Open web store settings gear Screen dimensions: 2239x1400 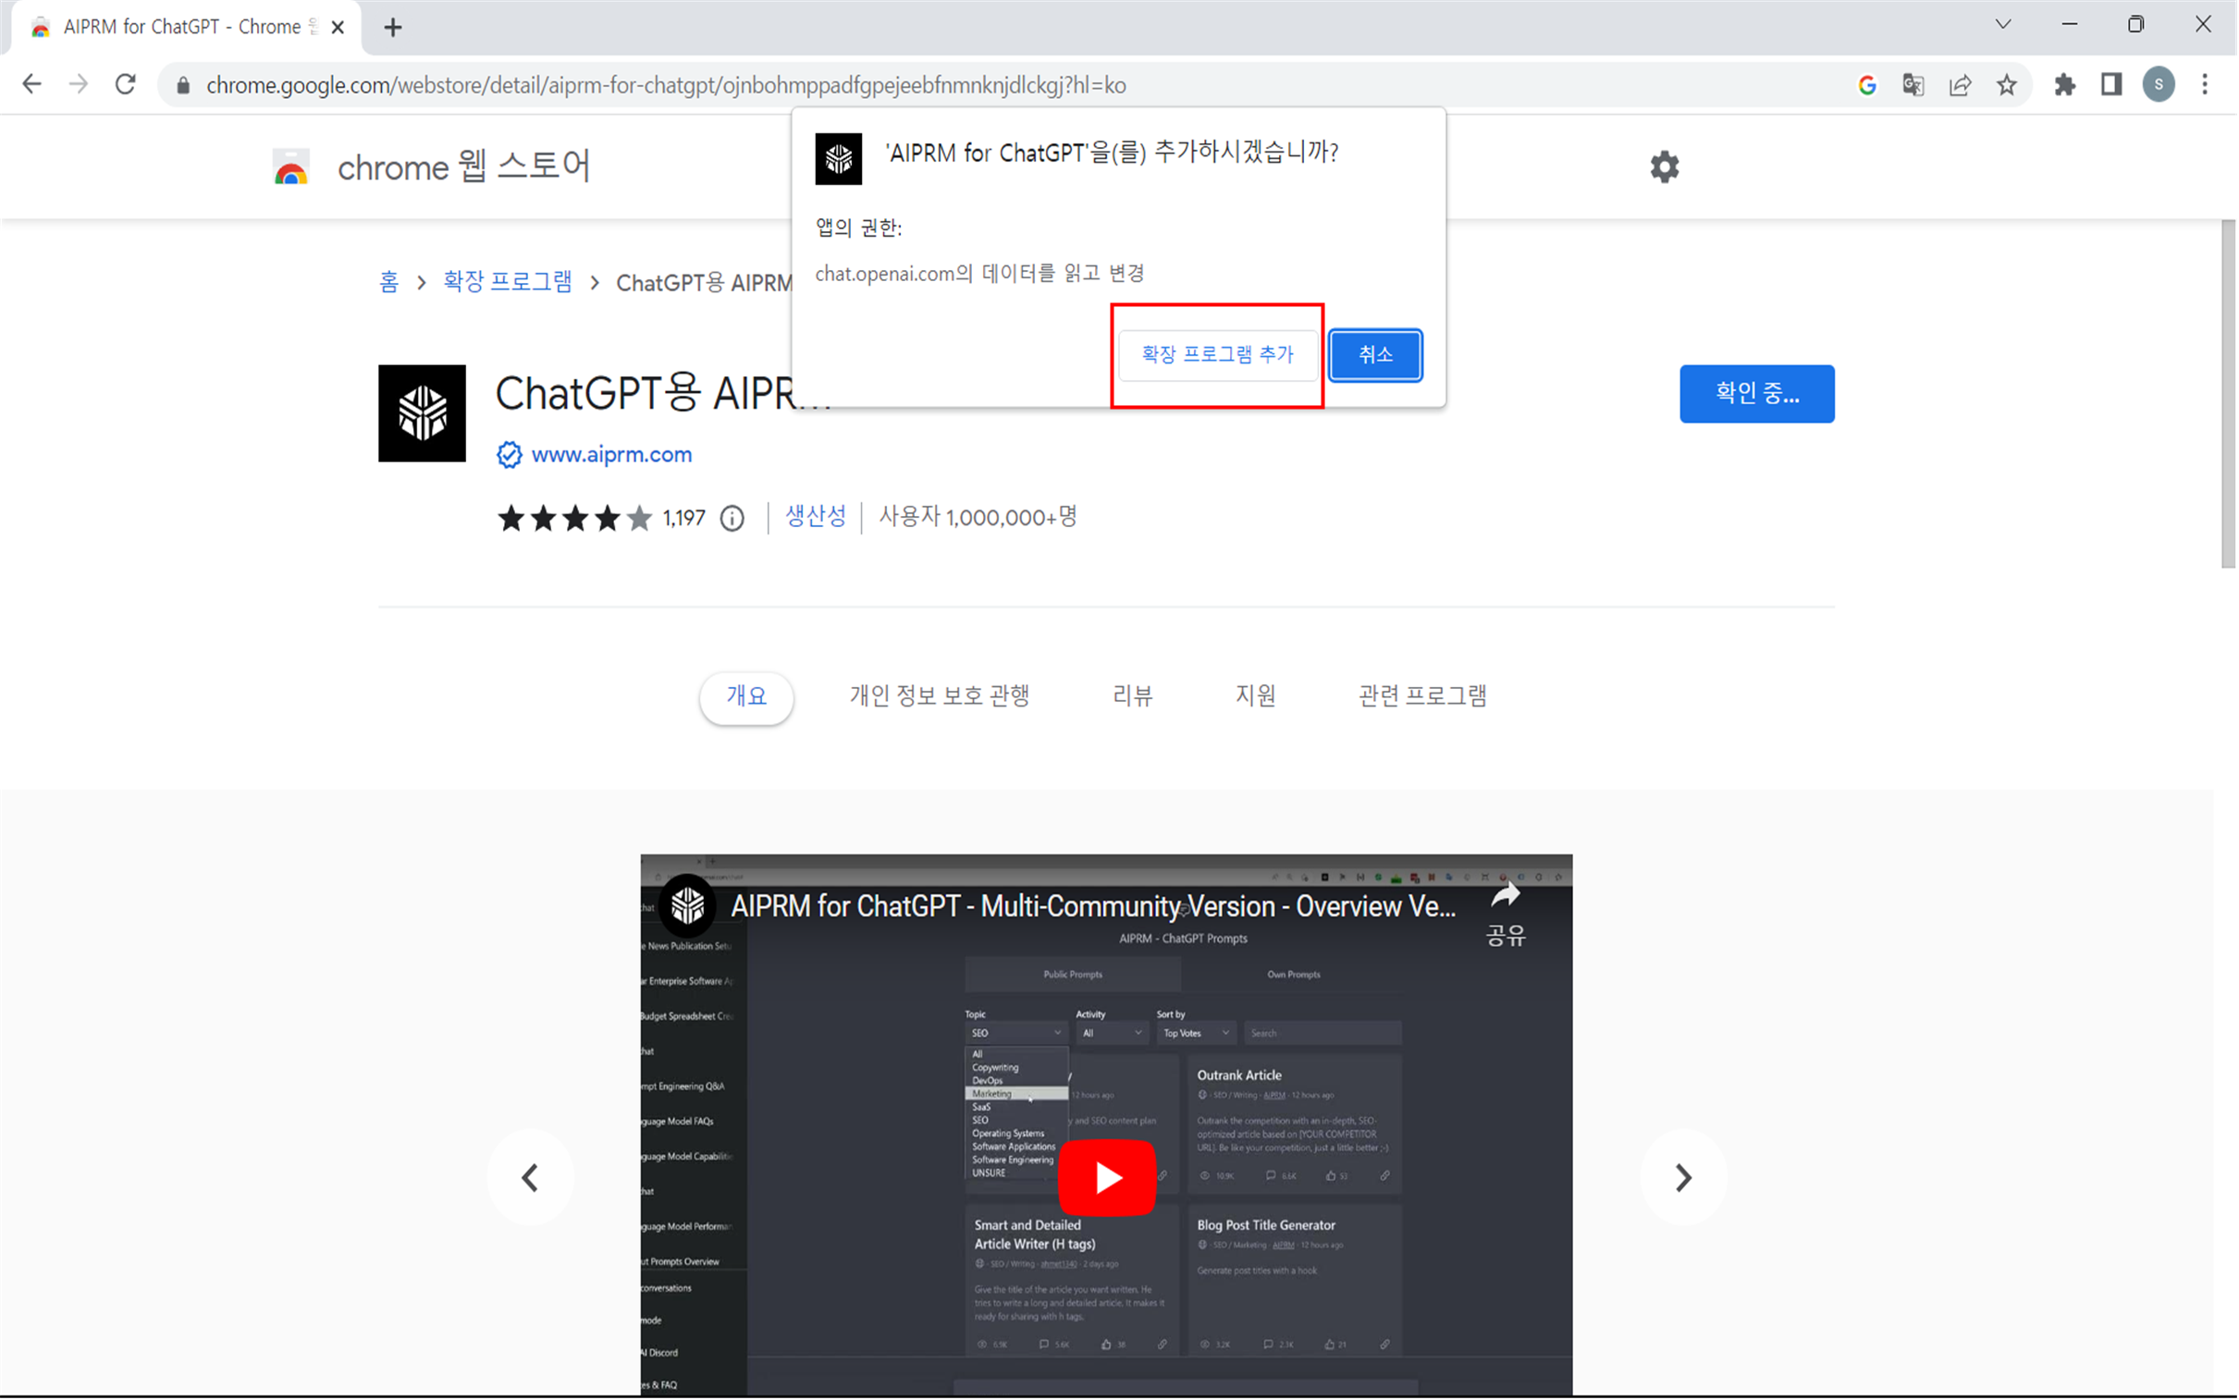(1665, 166)
